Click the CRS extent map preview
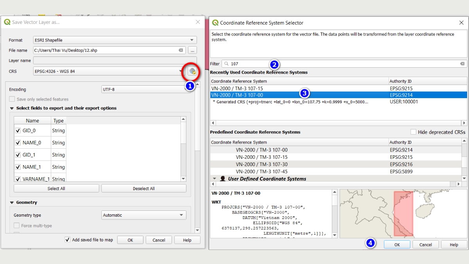 tap(404, 214)
